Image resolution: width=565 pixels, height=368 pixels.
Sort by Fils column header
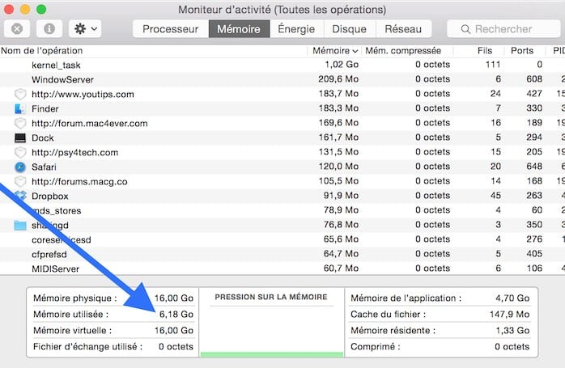[x=485, y=51]
